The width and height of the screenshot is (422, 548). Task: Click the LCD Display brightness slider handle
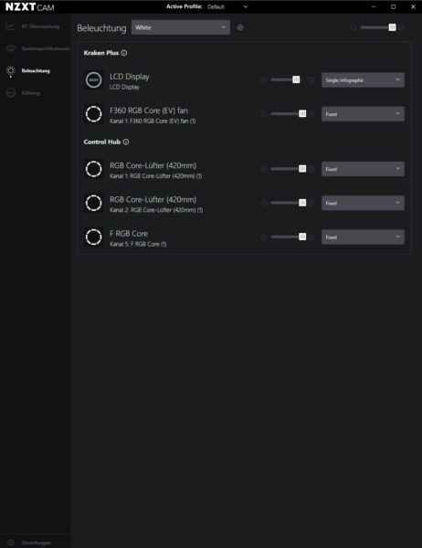[296, 79]
